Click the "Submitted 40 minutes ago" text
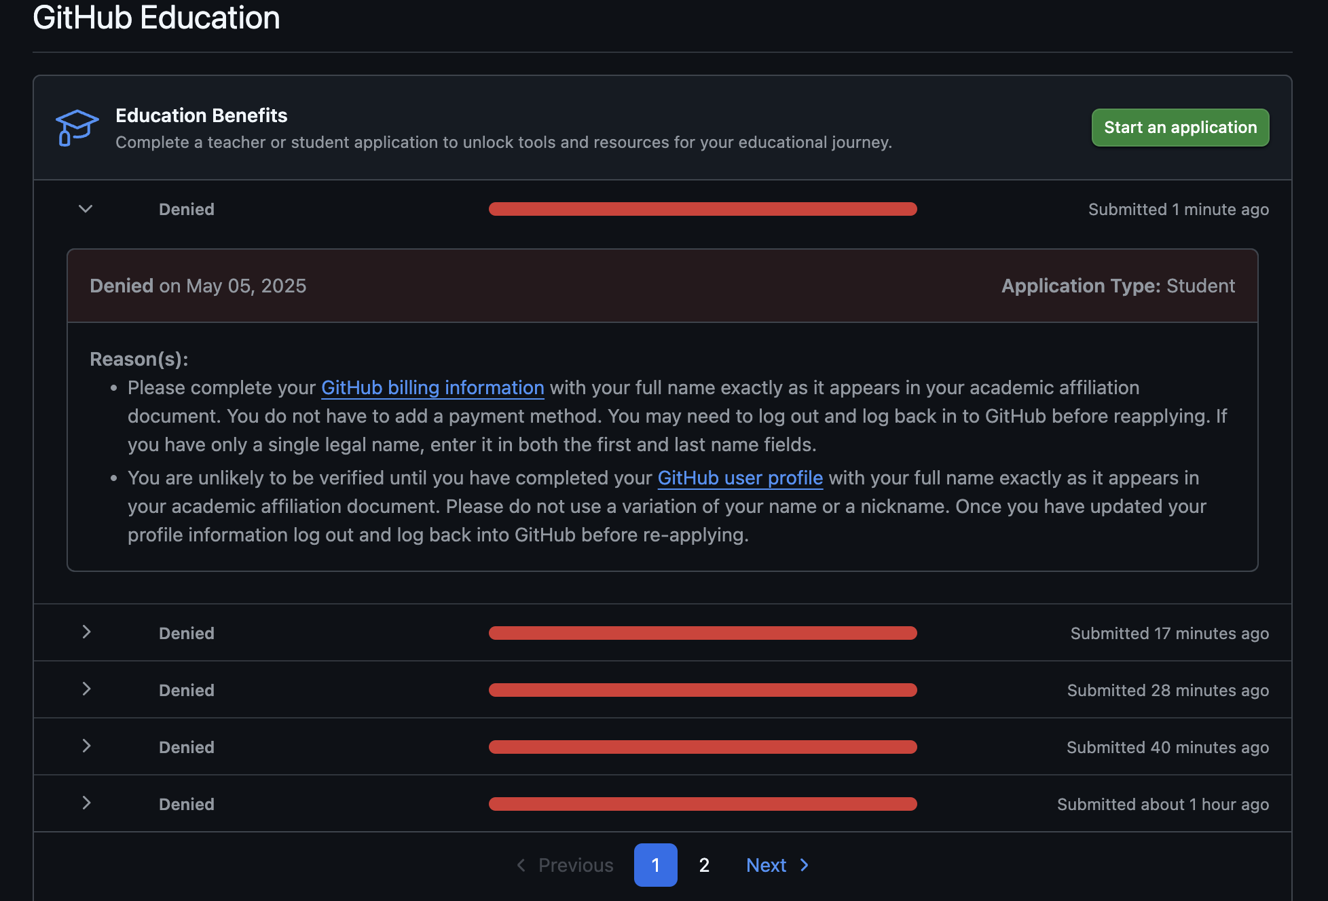Viewport: 1328px width, 901px height. (1168, 747)
